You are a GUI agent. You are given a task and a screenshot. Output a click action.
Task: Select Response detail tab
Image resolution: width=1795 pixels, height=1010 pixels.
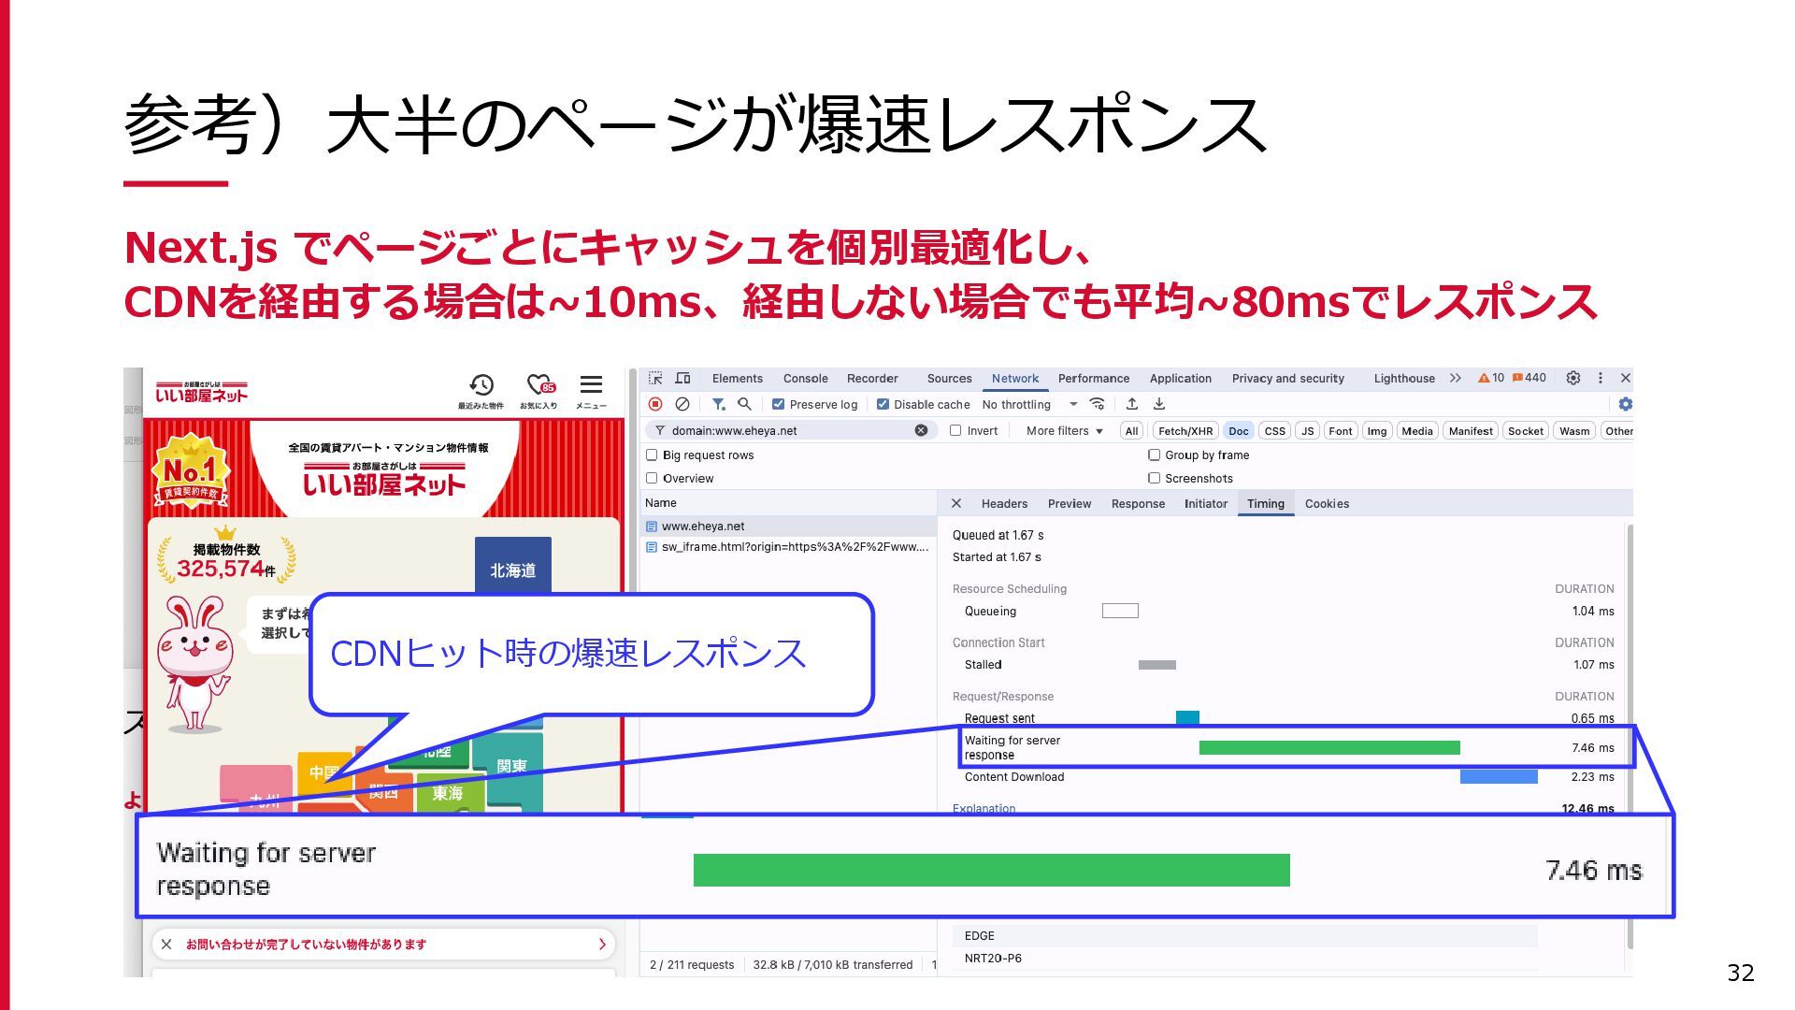coord(1138,503)
